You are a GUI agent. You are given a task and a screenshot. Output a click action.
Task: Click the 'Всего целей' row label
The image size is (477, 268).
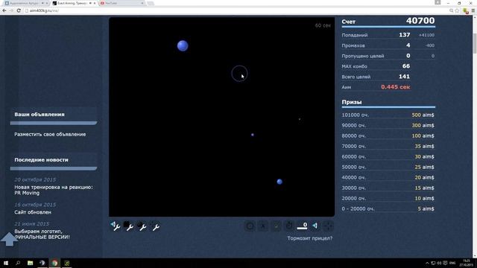click(356, 77)
